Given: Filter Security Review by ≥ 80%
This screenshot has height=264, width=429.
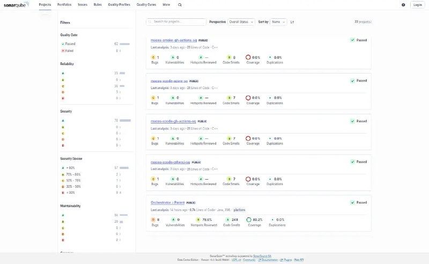Looking at the screenshot, I should pyautogui.click(x=95, y=167).
